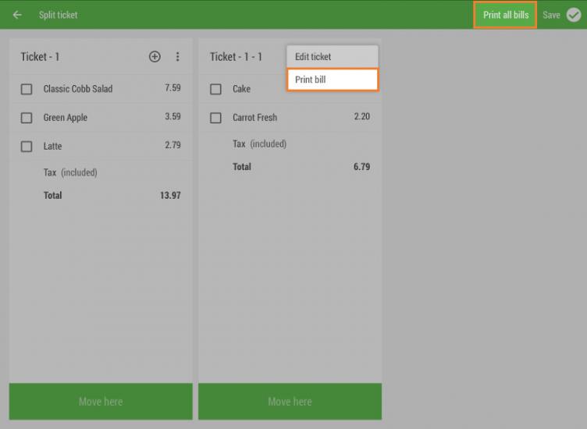Click Move here under Ticket - 1 - 1

point(290,402)
